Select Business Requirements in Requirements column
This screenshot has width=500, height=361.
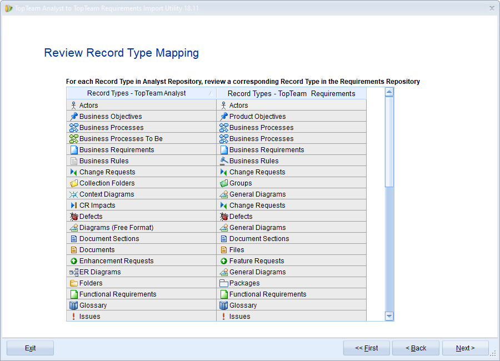tap(292, 150)
